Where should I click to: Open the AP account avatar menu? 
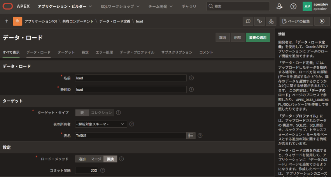[307, 6]
